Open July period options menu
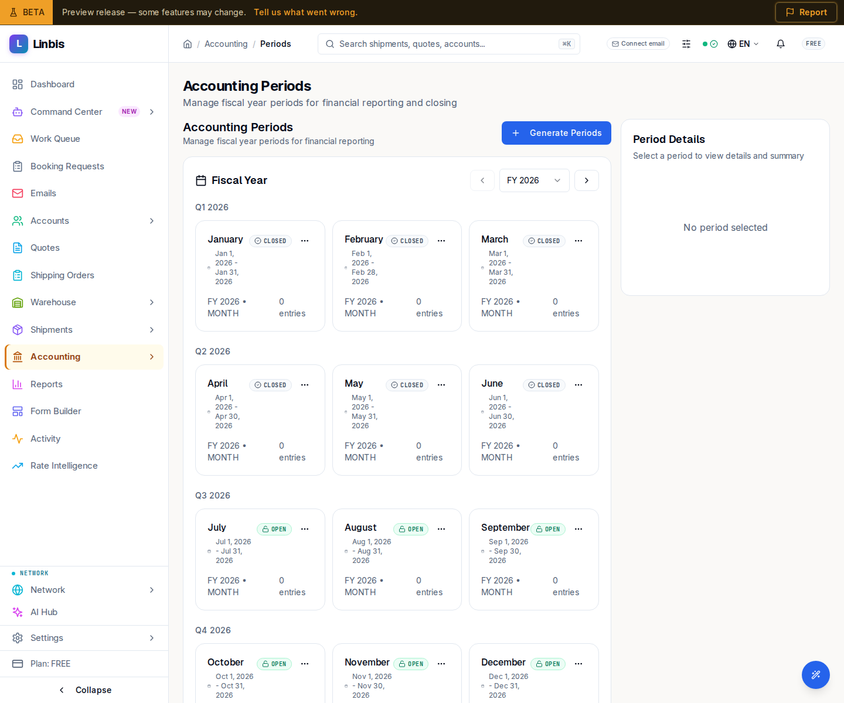The width and height of the screenshot is (844, 703). (x=305, y=529)
